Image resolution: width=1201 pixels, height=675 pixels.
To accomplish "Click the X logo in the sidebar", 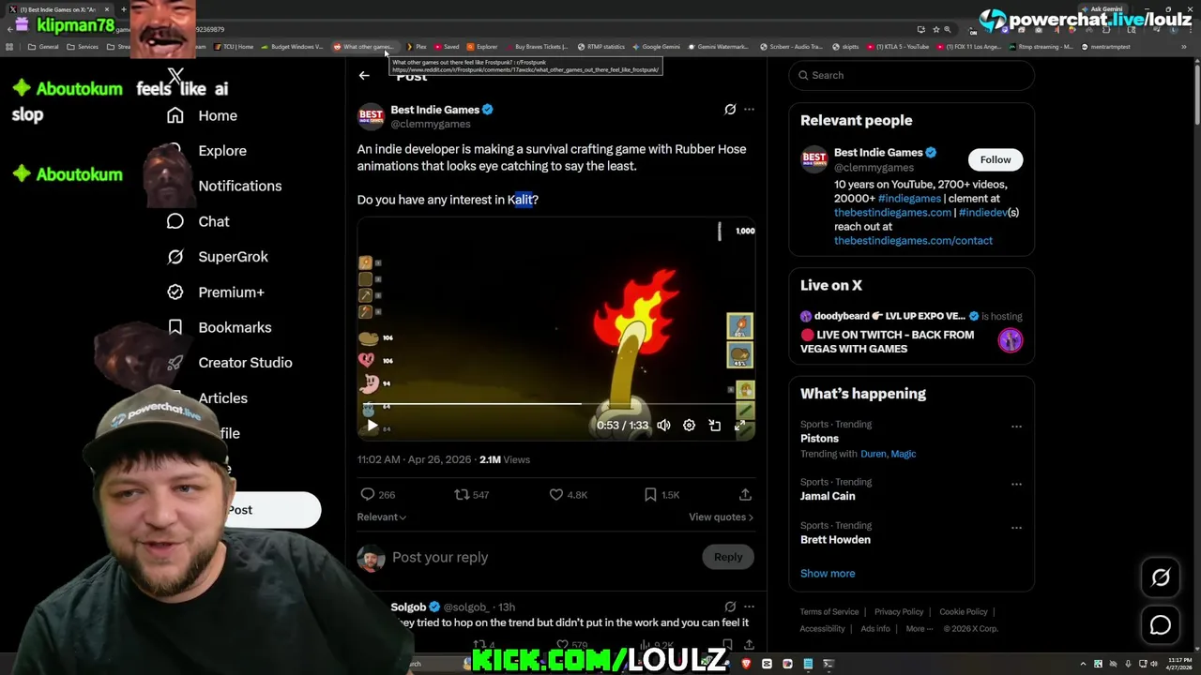I will [175, 76].
